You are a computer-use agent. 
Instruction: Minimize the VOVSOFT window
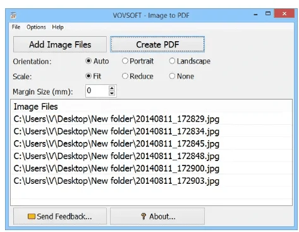[255, 15]
